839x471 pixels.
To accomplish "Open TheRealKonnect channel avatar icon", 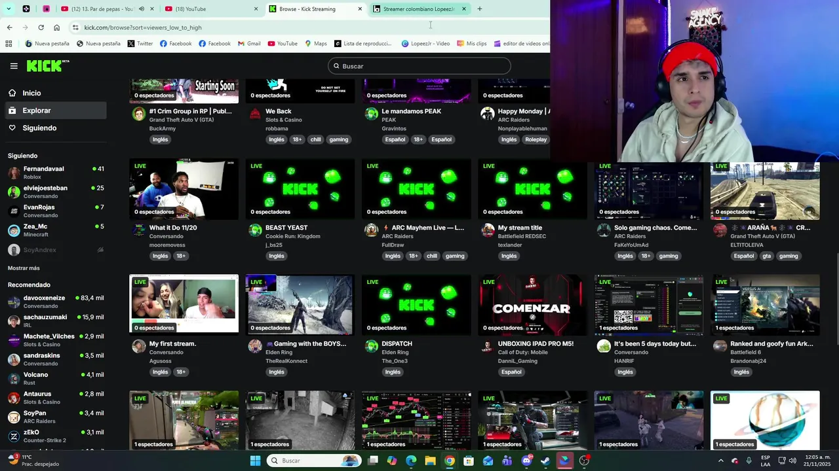I will [x=255, y=346].
